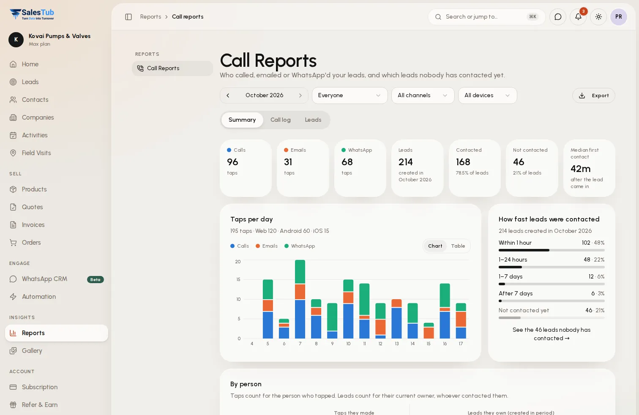The width and height of the screenshot is (639, 415).
Task: Open Kovai Pumps & Valves workspace switcher
Action: 55,40
